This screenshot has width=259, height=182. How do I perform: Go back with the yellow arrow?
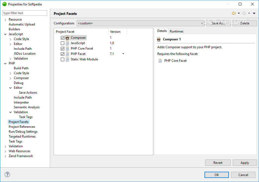coord(234,13)
